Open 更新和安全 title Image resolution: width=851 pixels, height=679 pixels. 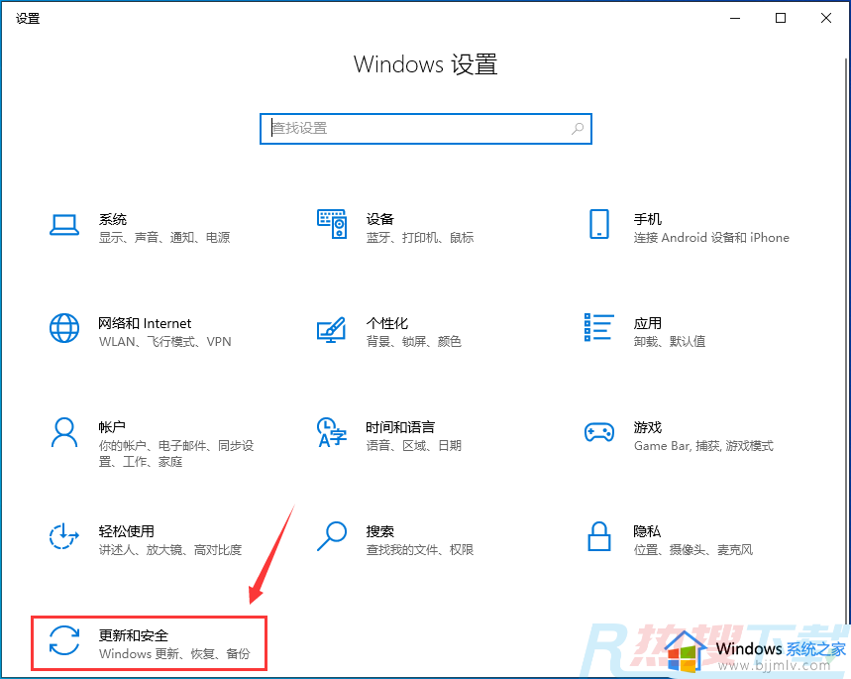(x=134, y=635)
